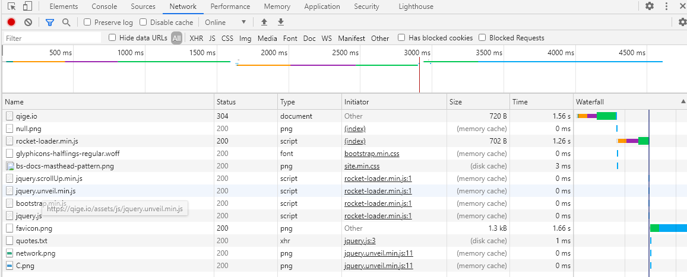Click the rocket-loader.min.js file icon
The image size is (687, 277).
coord(10,141)
